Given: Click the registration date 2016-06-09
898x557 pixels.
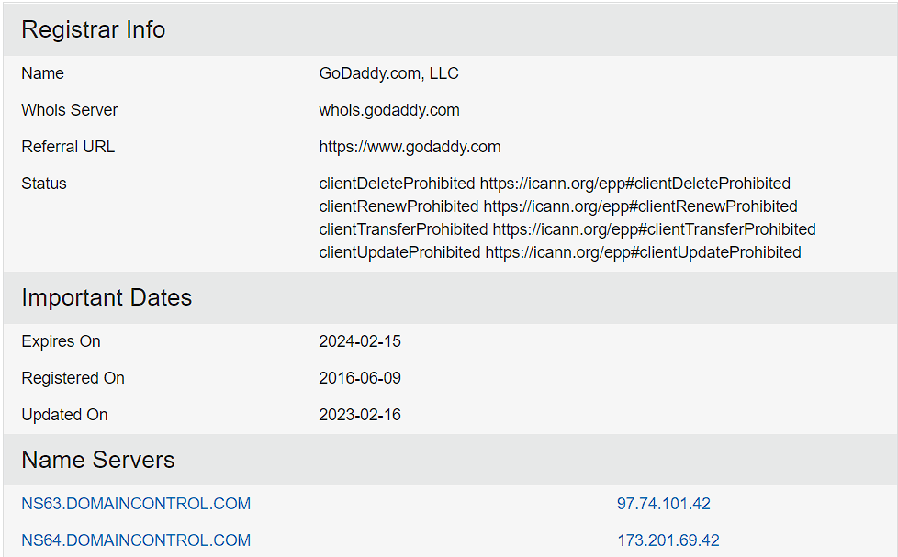Looking at the screenshot, I should point(360,378).
